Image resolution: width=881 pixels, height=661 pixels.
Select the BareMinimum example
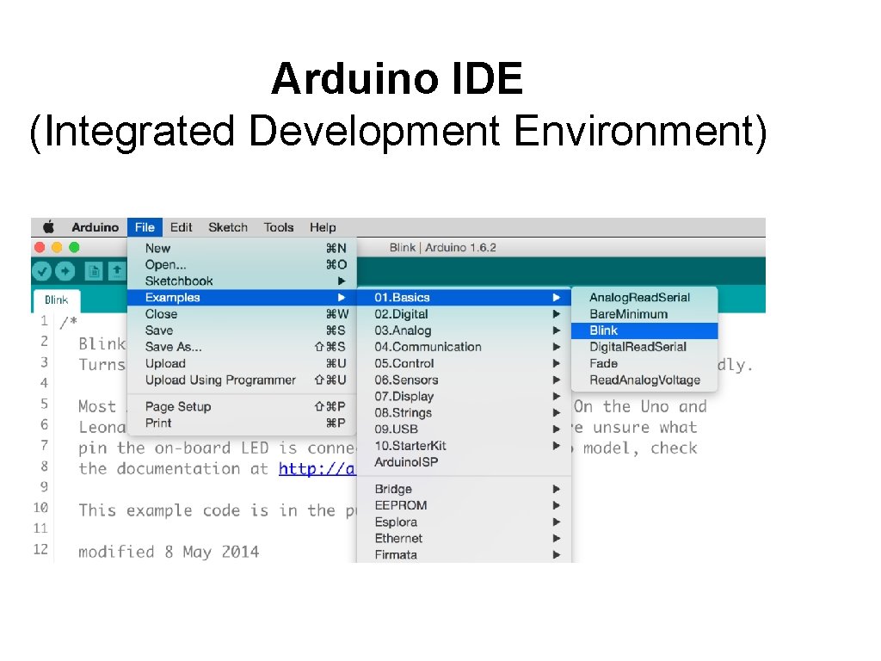tap(644, 313)
